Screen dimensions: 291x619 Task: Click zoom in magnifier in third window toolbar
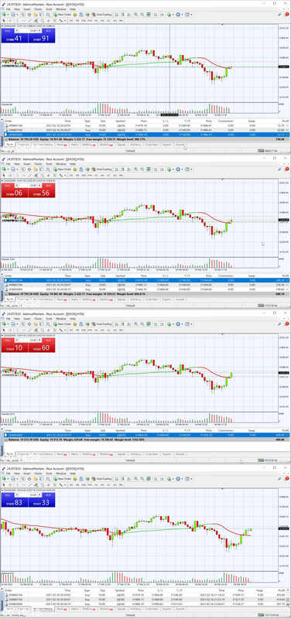click(x=136, y=323)
